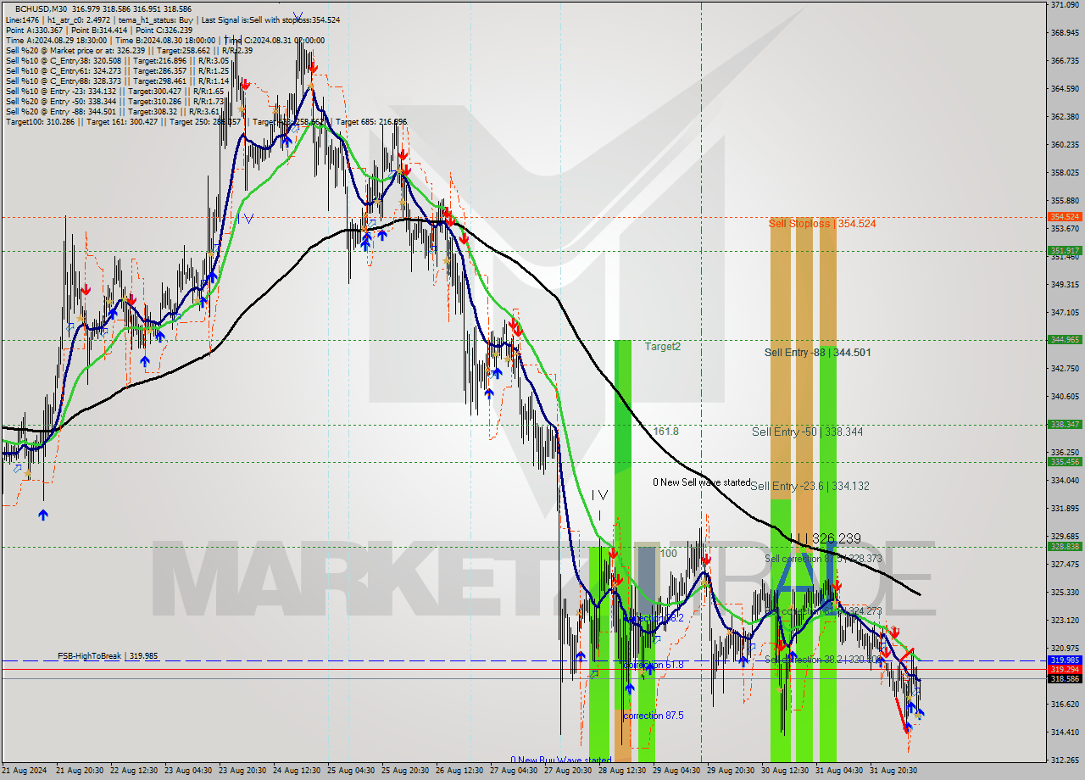The image size is (1085, 780).
Task: Click the 362.380 price axis value
Action: [x=1065, y=117]
